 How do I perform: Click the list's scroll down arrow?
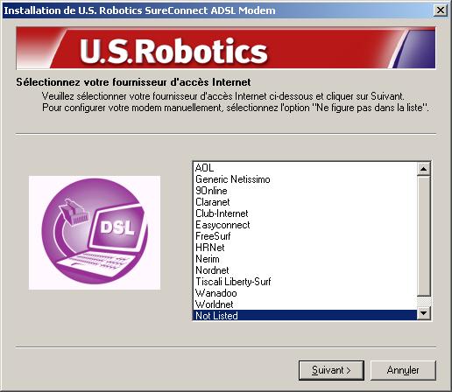(x=423, y=313)
